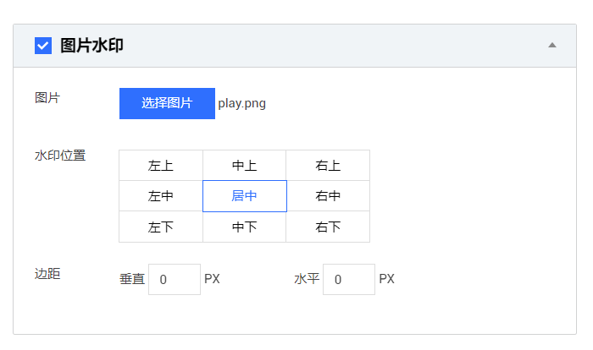Select 中上 watermark position
The width and height of the screenshot is (593, 350).
click(244, 166)
